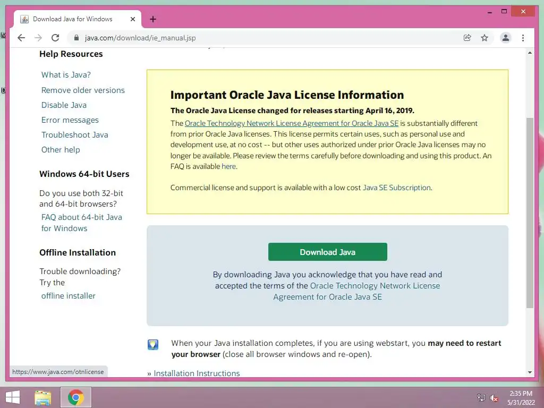
Task: Click the 'Windows 64-bit Users' heading
Action: (x=84, y=174)
